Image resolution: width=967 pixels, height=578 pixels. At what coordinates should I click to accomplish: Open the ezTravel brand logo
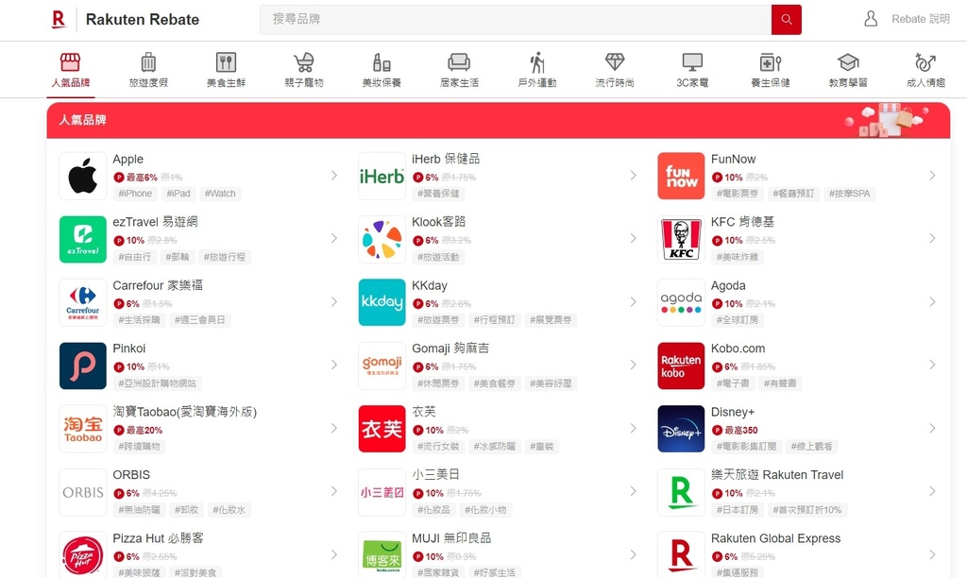(x=83, y=239)
